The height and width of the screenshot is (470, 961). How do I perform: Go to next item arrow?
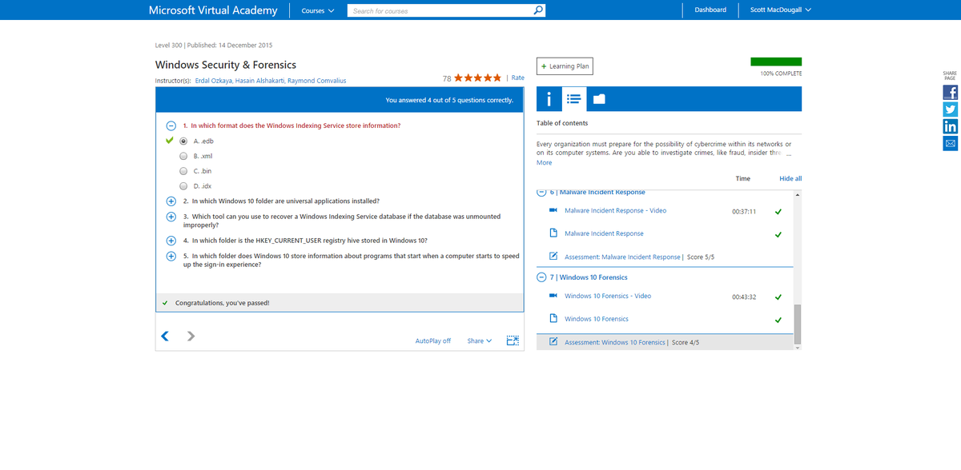[191, 336]
